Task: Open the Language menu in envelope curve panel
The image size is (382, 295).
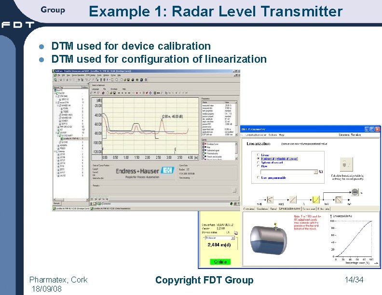Action: (x=95, y=89)
